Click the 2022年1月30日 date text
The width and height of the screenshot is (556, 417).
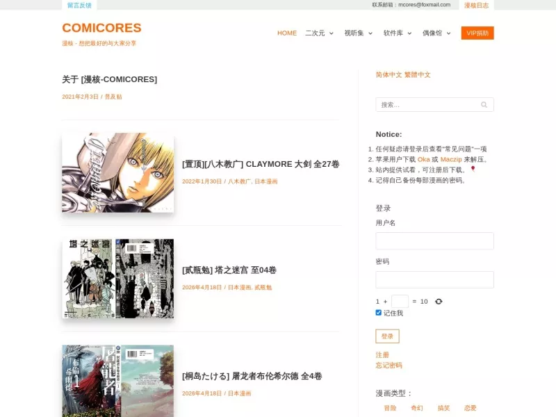point(202,181)
